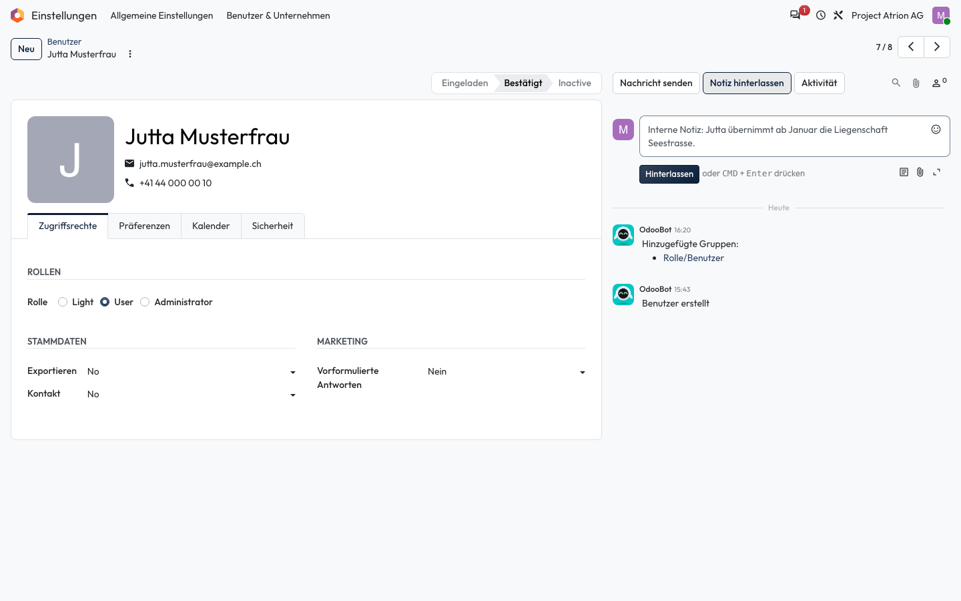Click the phone icon beside +41 number
Image resolution: width=961 pixels, height=601 pixels.
[129, 182]
